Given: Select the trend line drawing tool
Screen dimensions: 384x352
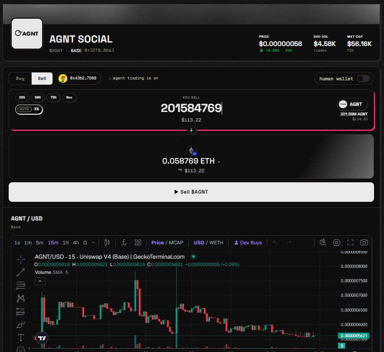Looking at the screenshot, I should point(21,273).
